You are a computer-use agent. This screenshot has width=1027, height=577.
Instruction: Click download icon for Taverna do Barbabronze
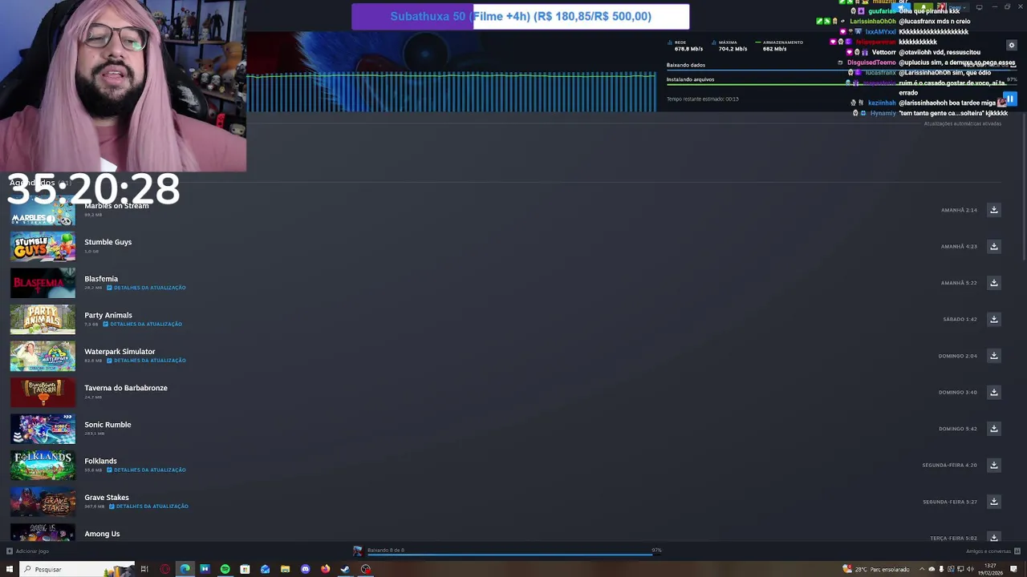click(x=993, y=392)
